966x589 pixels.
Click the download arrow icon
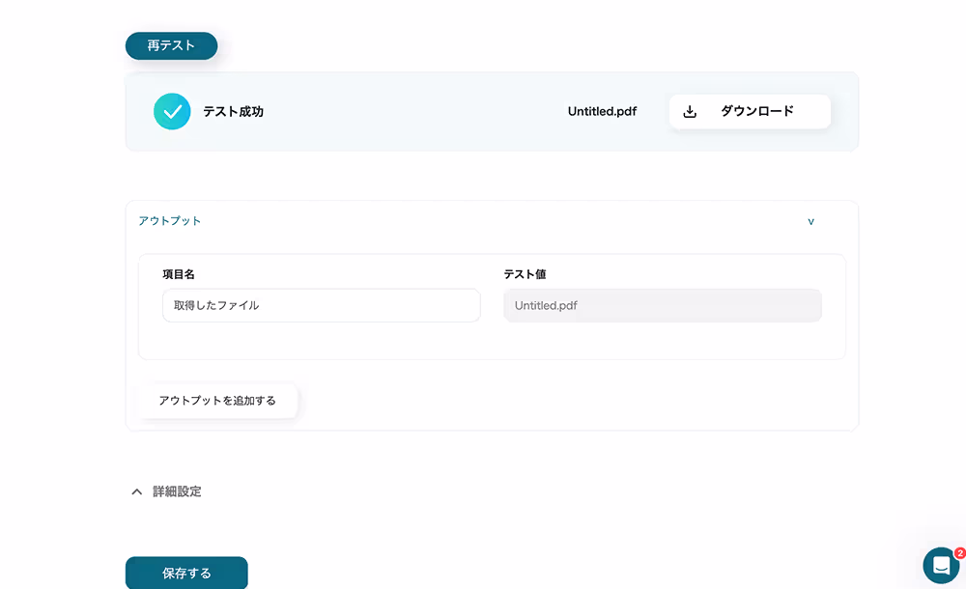[690, 111]
